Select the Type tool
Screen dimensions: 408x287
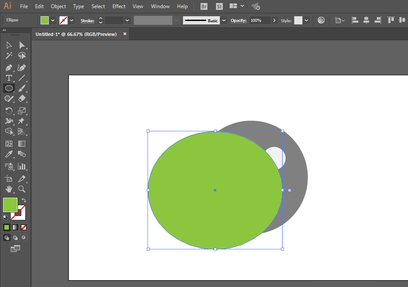(x=9, y=78)
